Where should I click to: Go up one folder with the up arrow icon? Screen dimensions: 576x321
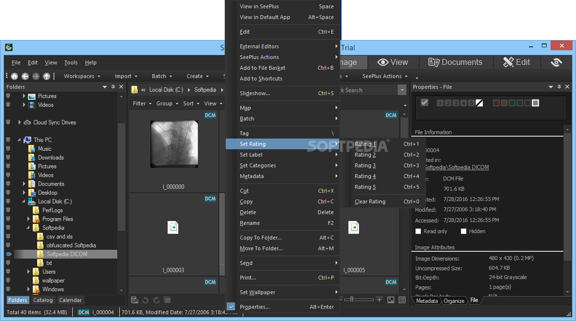click(x=46, y=76)
